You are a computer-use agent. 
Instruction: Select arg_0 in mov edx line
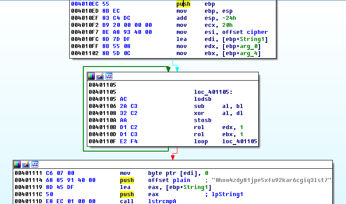(x=249, y=46)
